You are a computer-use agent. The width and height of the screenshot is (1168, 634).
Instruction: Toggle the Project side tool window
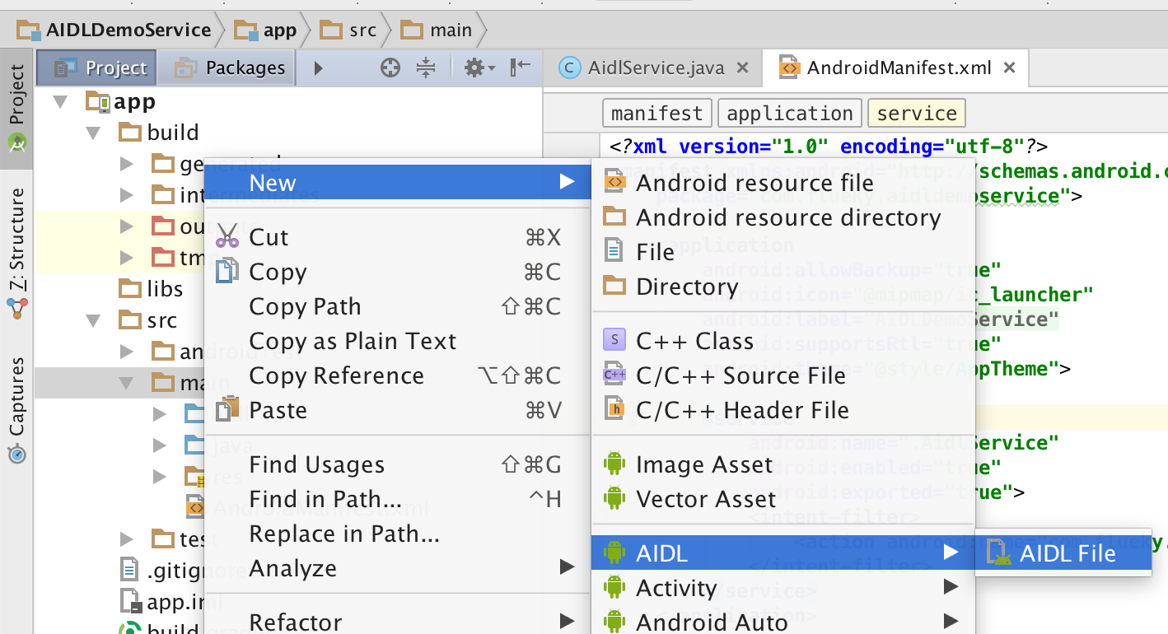[16, 109]
